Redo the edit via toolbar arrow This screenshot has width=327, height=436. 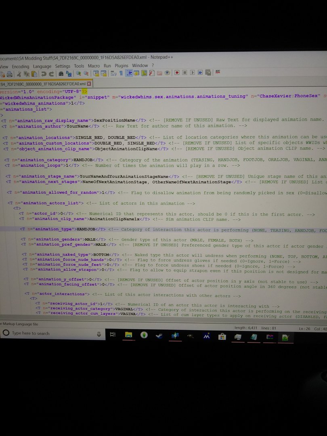tap(51, 74)
